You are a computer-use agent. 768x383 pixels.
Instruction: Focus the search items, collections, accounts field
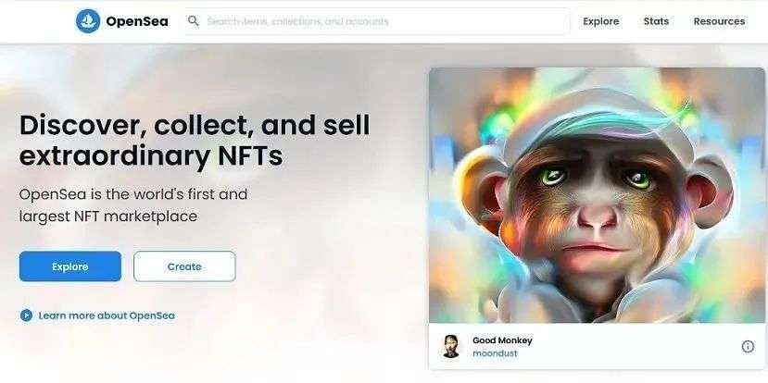tap(376, 21)
